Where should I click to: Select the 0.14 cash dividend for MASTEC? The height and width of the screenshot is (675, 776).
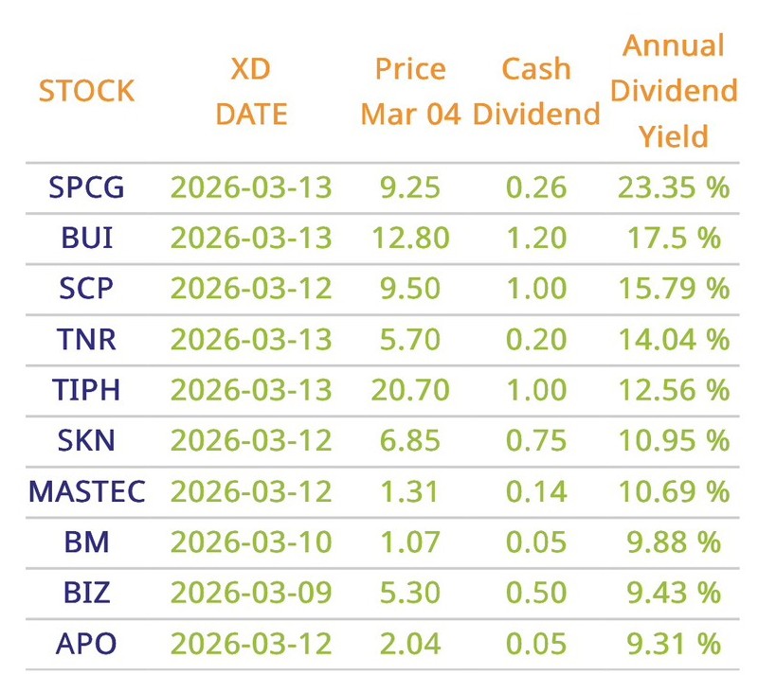click(536, 491)
